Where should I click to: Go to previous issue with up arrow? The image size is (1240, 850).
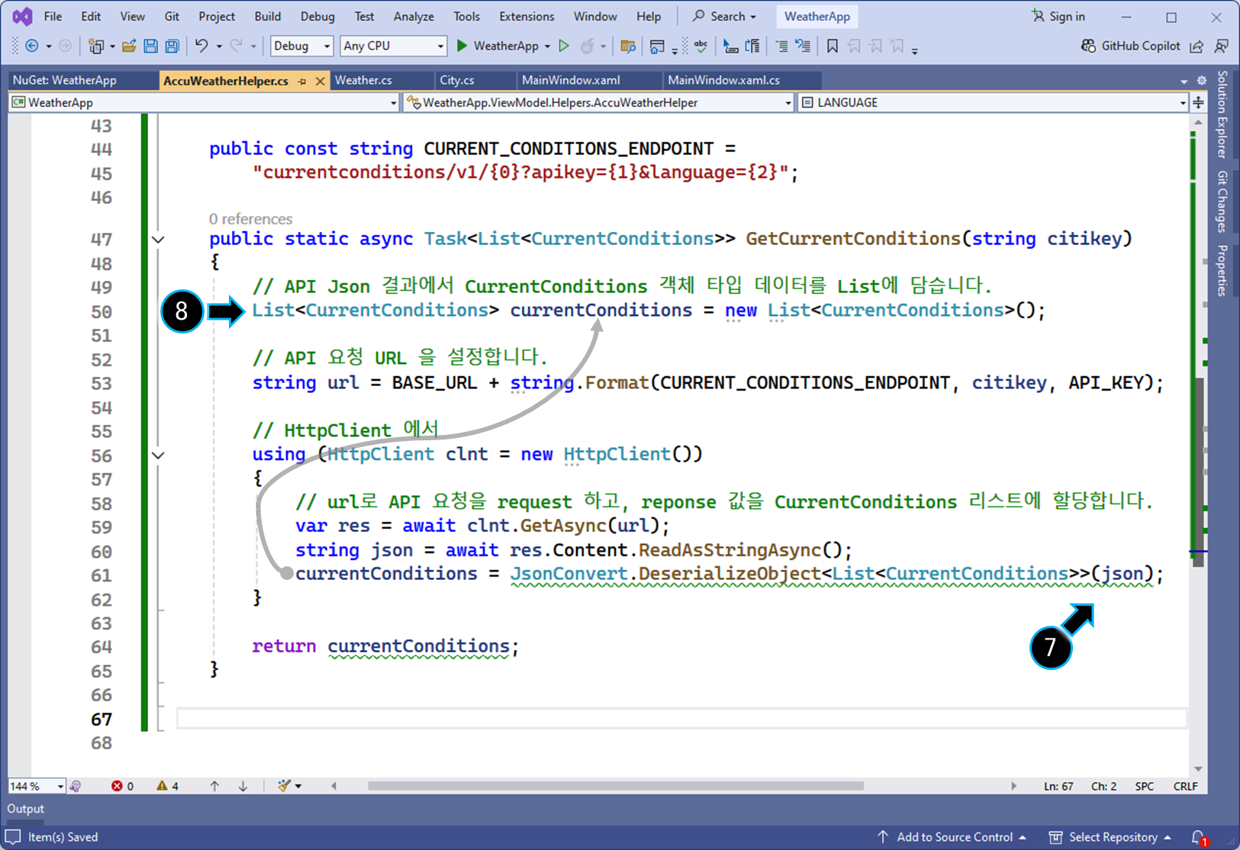pyautogui.click(x=214, y=786)
